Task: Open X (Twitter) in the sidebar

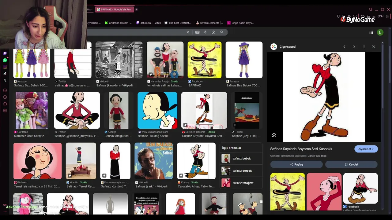Action: [5, 80]
